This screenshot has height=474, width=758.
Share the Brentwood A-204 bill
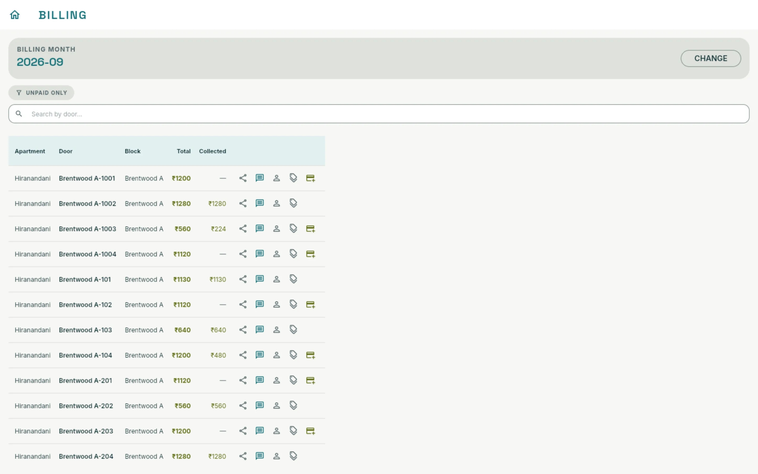(x=243, y=456)
